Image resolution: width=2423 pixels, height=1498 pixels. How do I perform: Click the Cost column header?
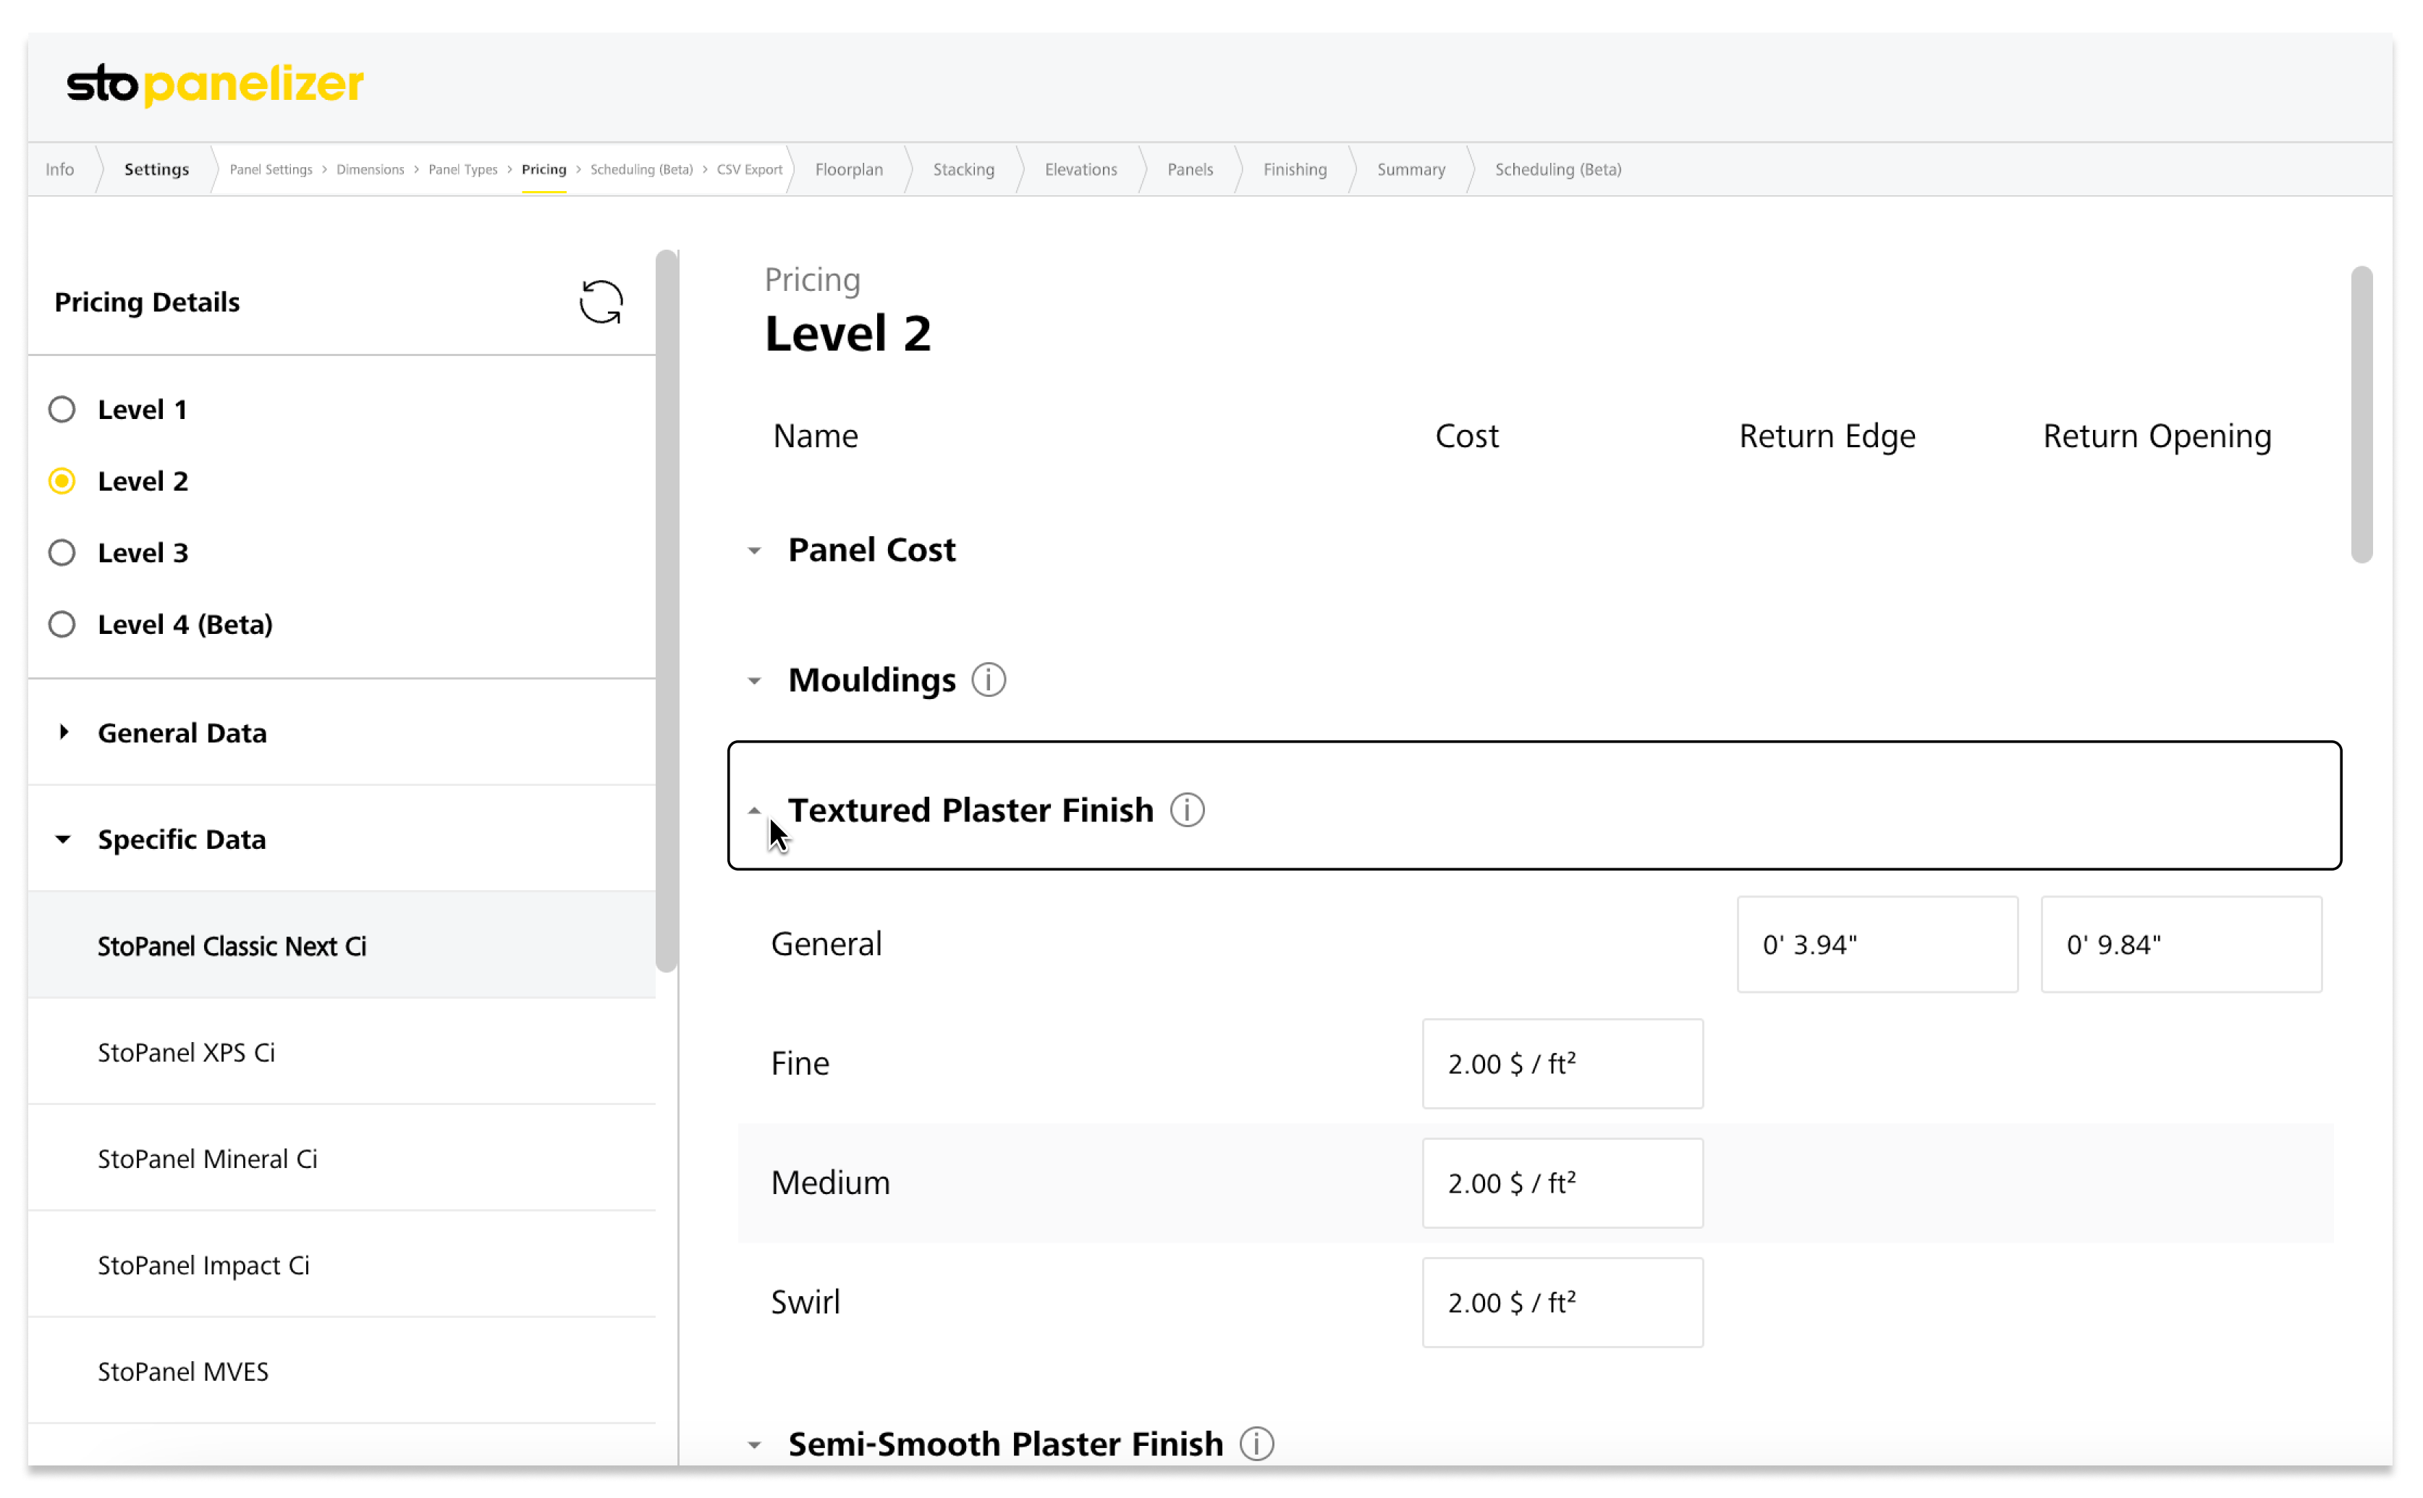[1466, 437]
